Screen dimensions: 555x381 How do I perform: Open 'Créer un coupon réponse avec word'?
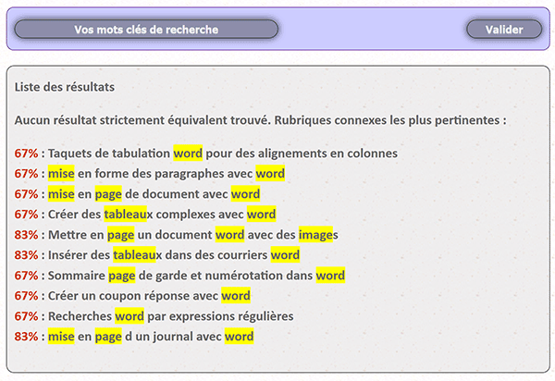click(x=149, y=295)
